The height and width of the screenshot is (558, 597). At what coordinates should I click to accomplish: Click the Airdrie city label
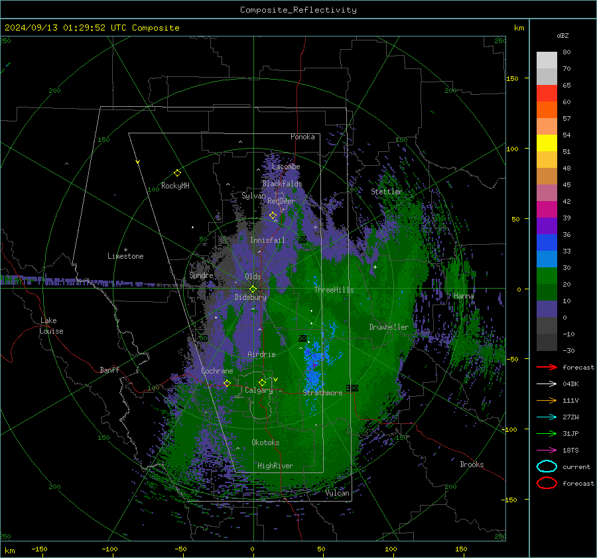click(261, 354)
